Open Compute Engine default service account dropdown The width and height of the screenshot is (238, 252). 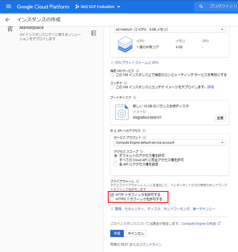tap(170, 143)
